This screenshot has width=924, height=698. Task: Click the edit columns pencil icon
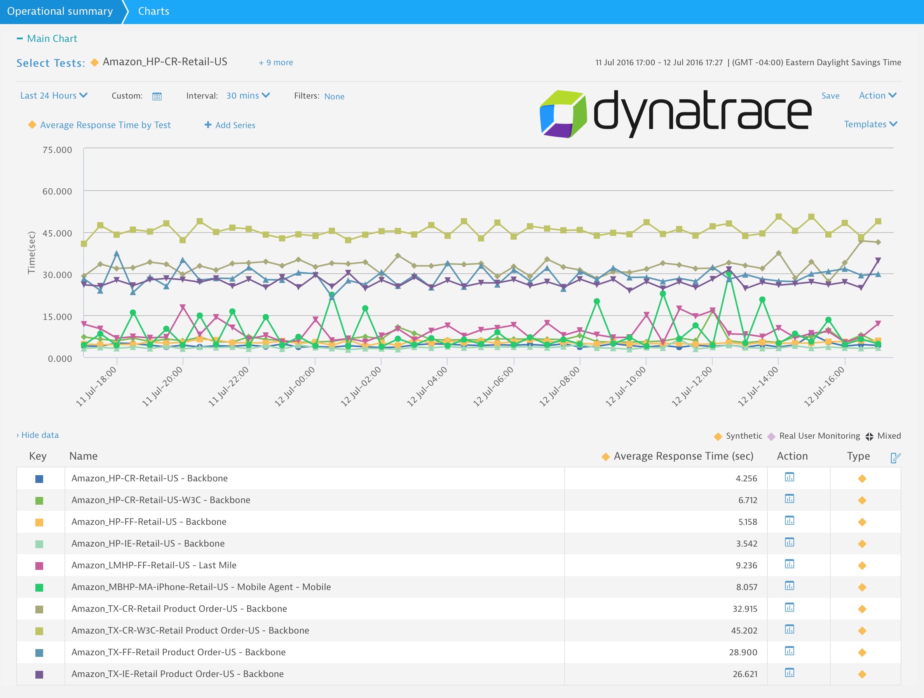coord(895,458)
